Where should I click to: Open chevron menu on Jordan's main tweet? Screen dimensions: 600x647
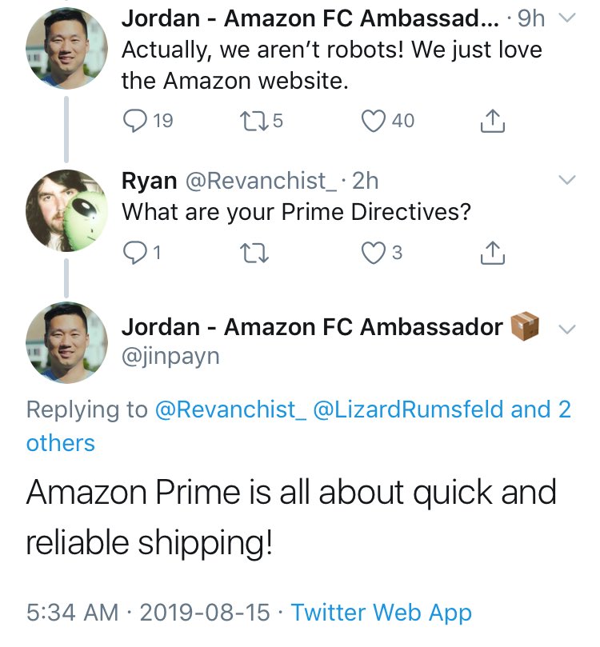coord(566,329)
